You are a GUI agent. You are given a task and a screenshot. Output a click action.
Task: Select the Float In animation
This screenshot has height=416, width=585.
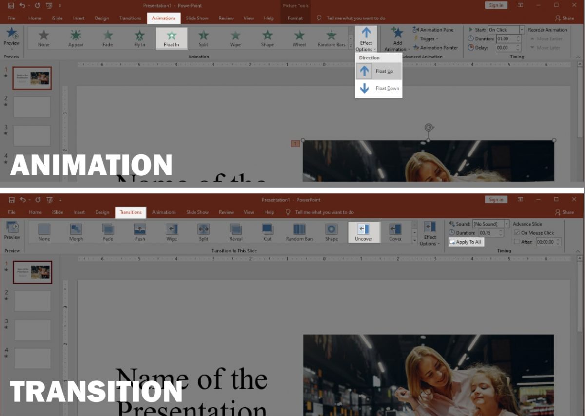(171, 38)
